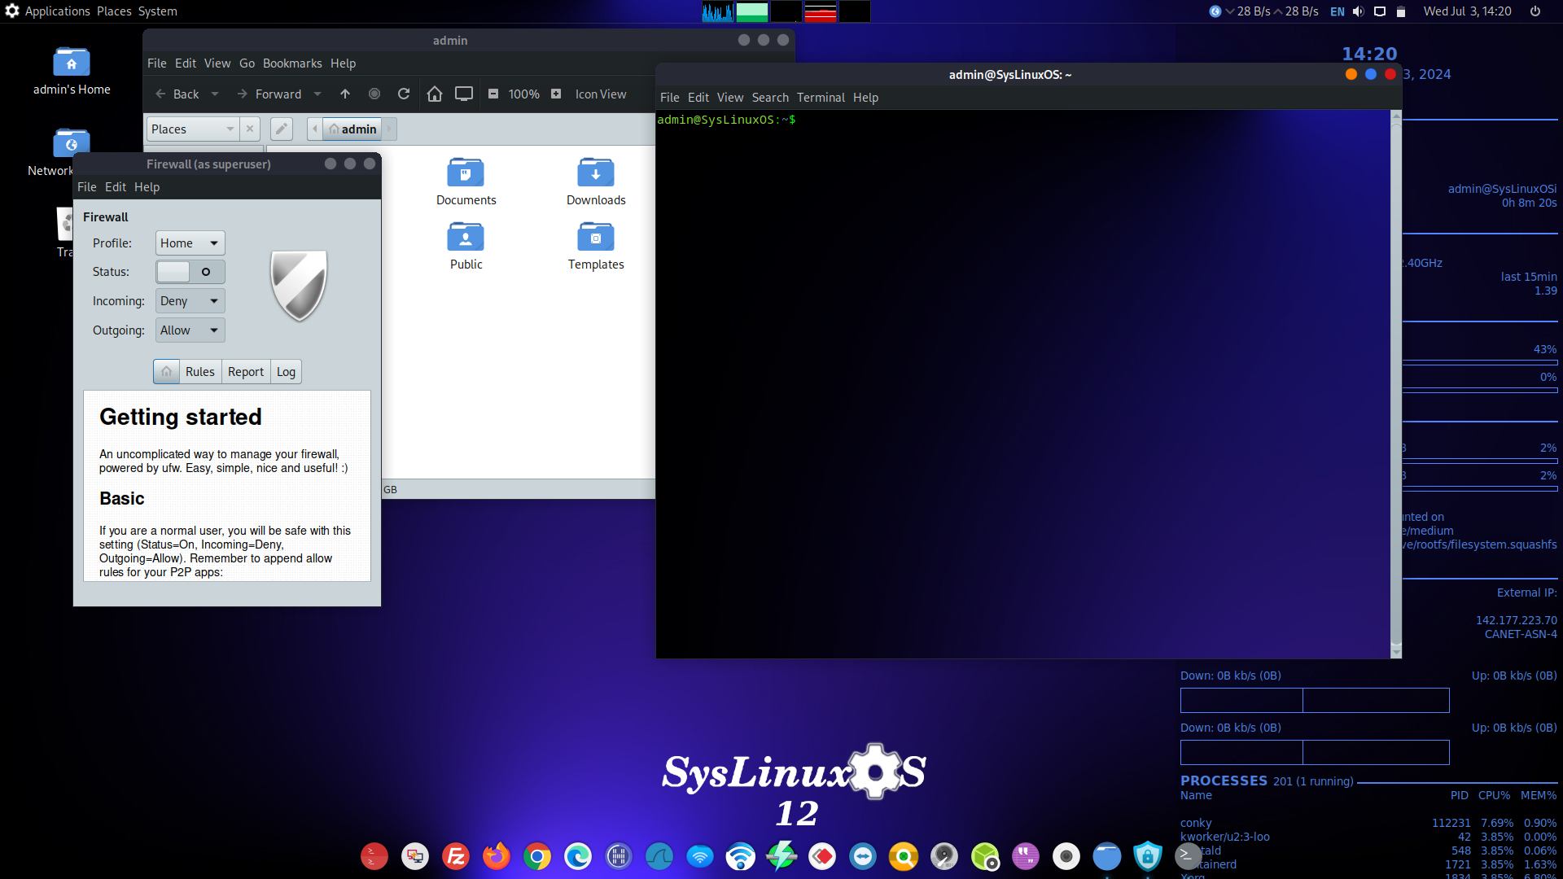
Task: Reload the current folder
Action: click(x=404, y=94)
